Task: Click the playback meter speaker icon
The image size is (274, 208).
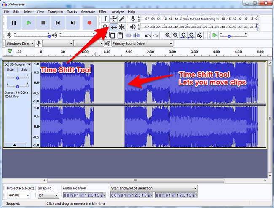Action: tap(133, 27)
